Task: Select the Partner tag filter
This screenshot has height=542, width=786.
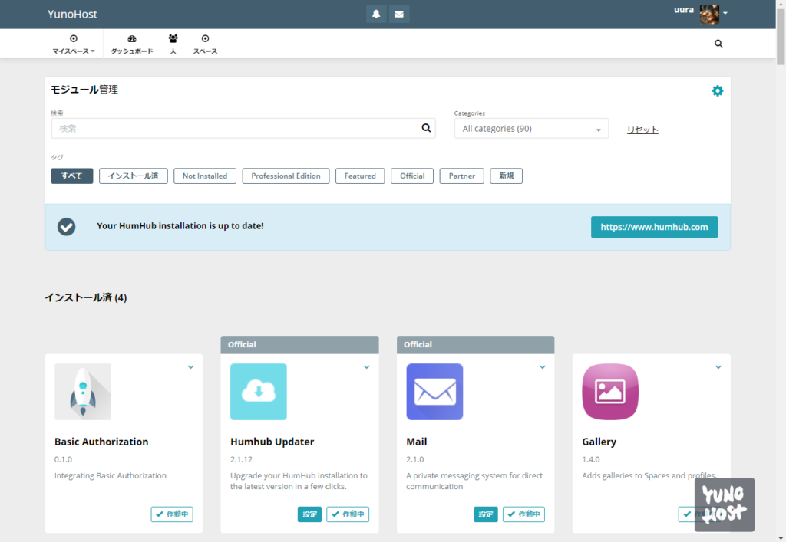Action: coord(461,176)
